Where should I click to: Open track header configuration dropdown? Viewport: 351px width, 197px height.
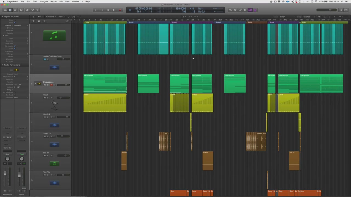pyautogui.click(x=67, y=21)
